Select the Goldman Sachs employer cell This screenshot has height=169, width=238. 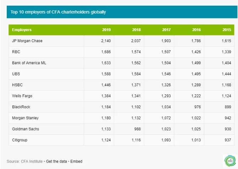tap(26, 129)
